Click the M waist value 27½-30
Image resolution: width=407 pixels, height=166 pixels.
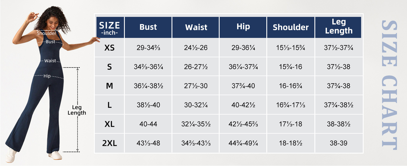(196, 86)
